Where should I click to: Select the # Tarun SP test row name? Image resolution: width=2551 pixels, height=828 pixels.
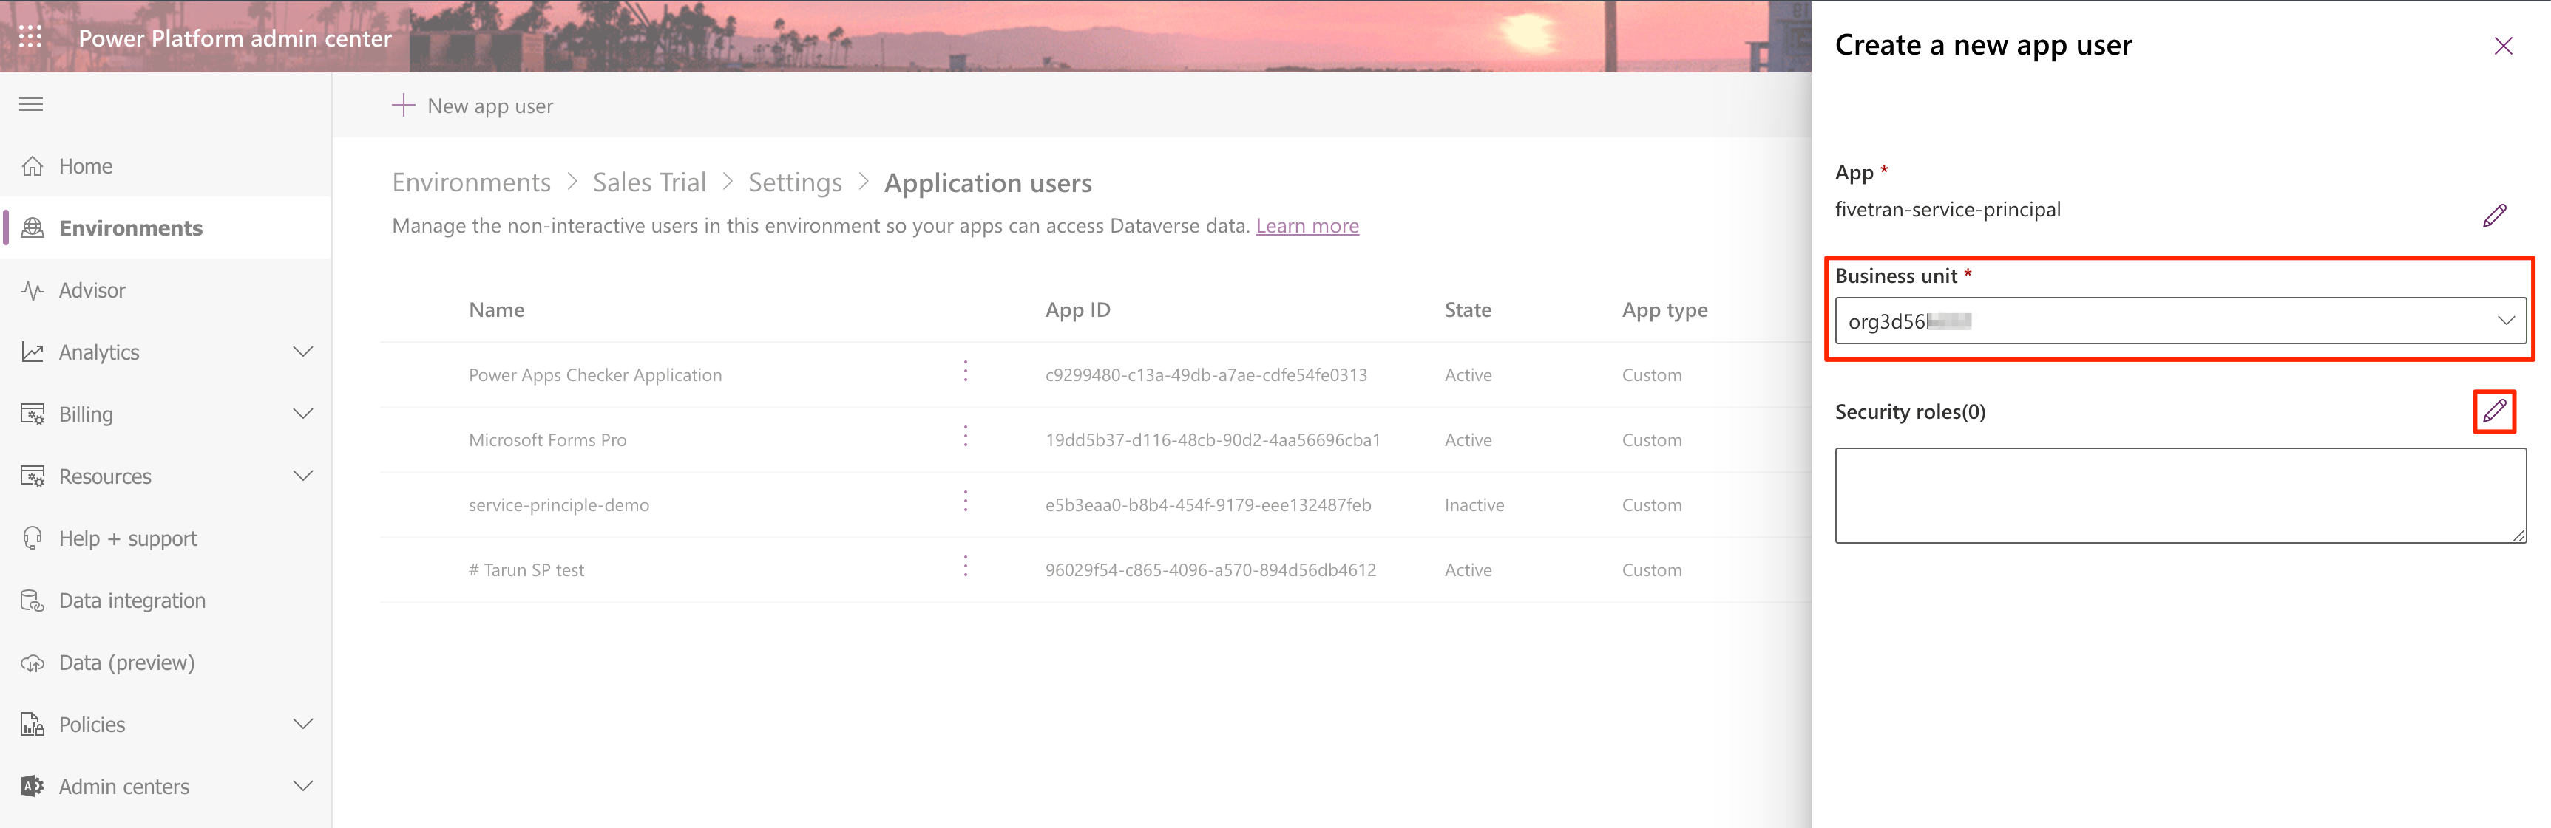pyautogui.click(x=526, y=569)
